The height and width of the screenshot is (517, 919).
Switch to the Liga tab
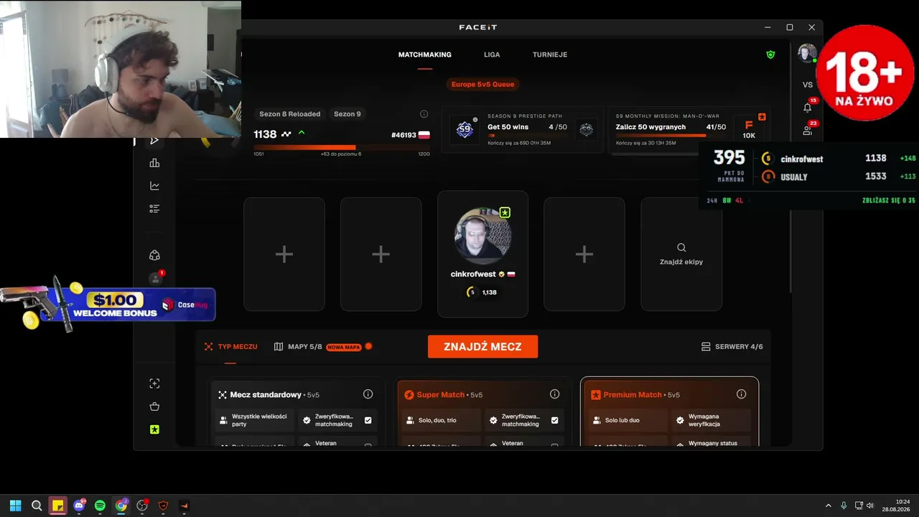point(492,55)
